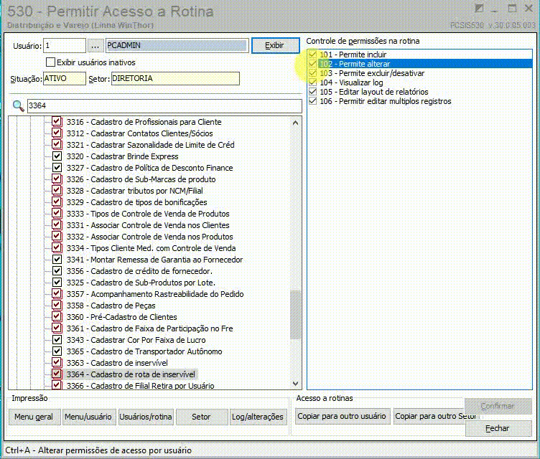Viewport: 540px width, 459px height.
Task: Click the Exibir button
Action: click(x=275, y=45)
